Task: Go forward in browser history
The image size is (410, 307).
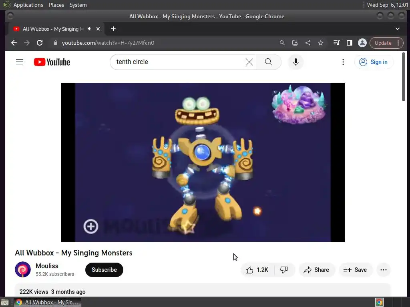Action: point(27,43)
